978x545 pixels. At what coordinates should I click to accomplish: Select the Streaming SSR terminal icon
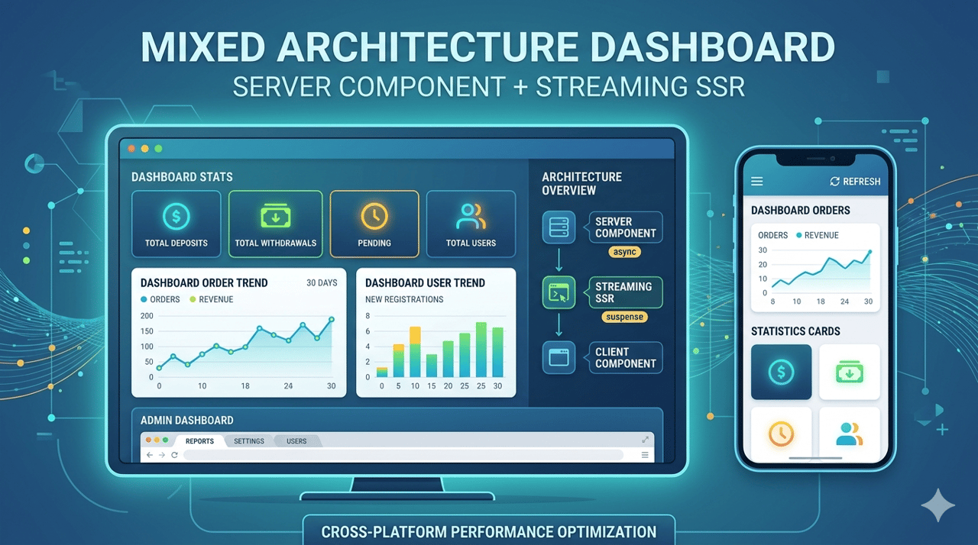click(559, 293)
